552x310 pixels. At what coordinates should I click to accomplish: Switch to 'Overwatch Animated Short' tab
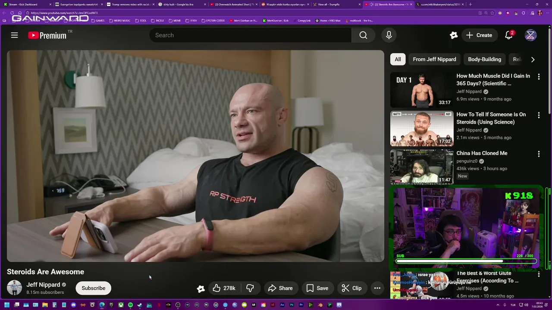(x=233, y=4)
